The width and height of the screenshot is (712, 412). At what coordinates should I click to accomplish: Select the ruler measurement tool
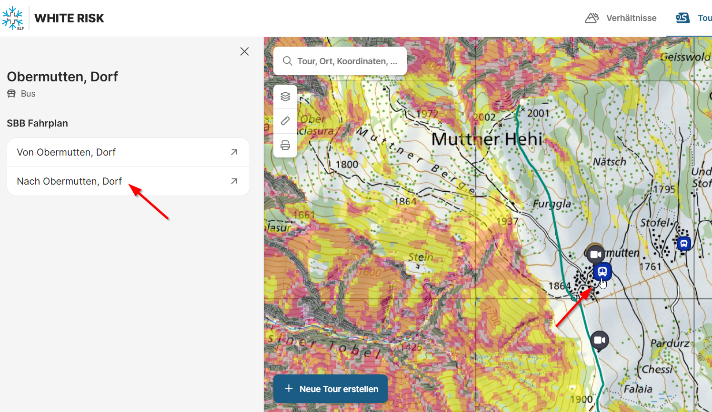285,121
